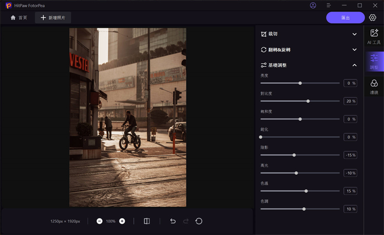The image size is (384, 235).
Task: Open the AI 工具 panel
Action: click(374, 37)
